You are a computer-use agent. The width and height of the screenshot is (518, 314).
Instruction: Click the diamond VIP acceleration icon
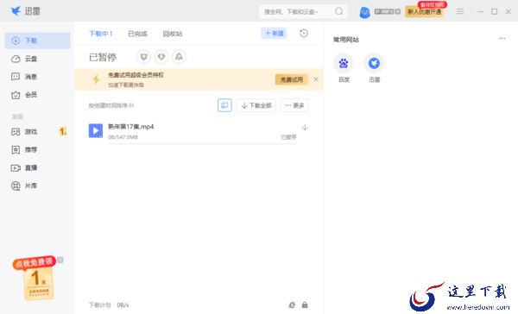tap(161, 57)
